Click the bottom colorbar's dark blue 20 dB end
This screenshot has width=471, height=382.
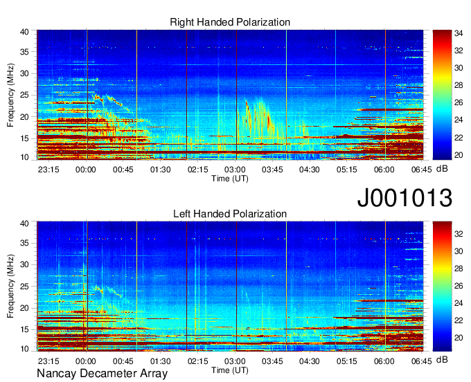click(x=442, y=338)
